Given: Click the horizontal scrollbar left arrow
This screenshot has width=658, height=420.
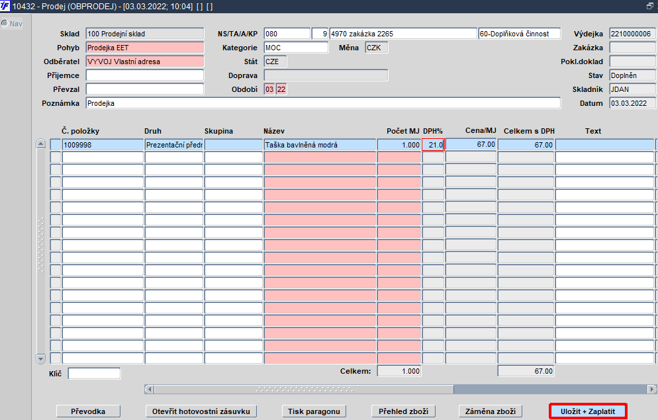Looking at the screenshot, I should [x=149, y=389].
